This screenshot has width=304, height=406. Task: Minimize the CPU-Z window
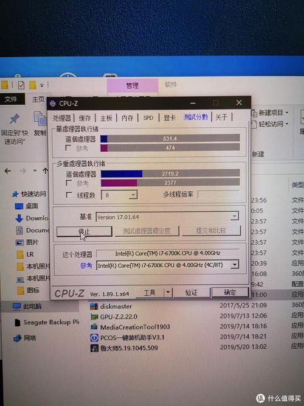pyautogui.click(x=193, y=103)
